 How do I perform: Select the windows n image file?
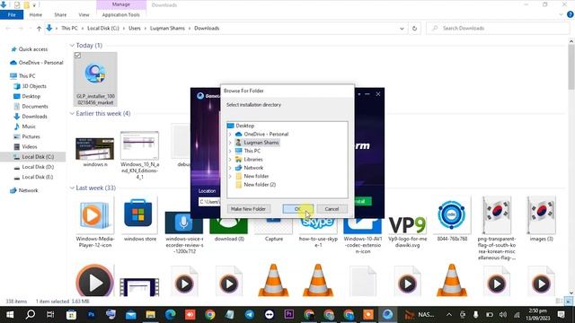coord(95,152)
